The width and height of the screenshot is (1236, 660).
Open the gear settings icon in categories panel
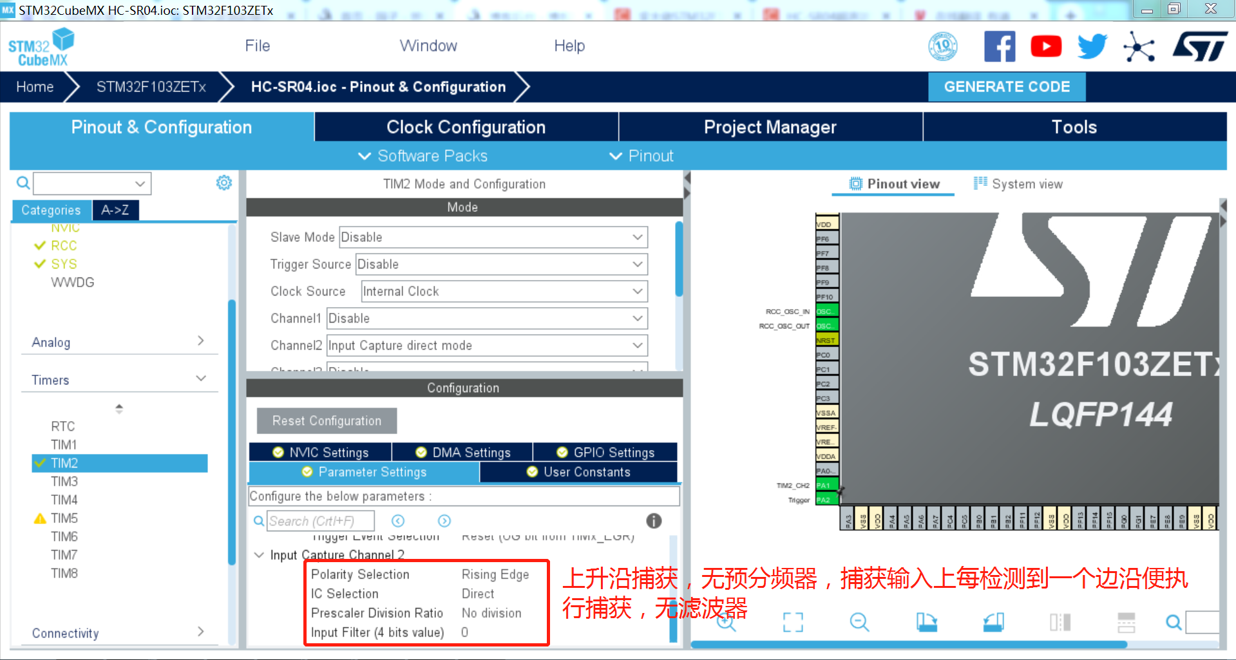223,183
